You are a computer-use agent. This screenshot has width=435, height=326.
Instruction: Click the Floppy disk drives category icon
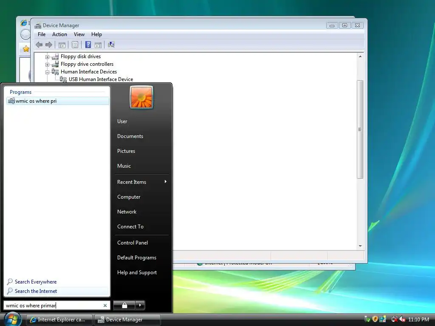pos(56,56)
